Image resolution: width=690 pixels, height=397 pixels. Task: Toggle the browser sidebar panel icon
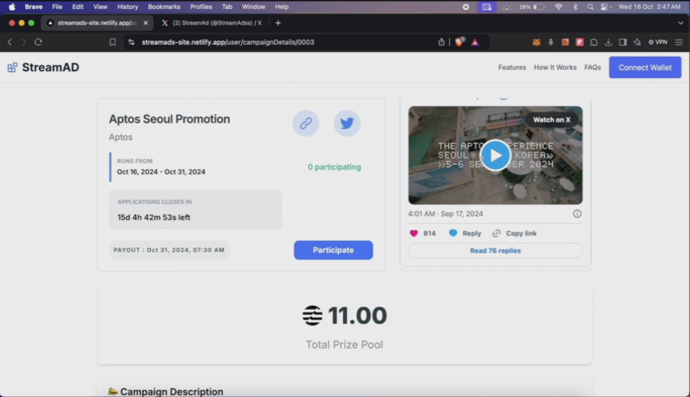point(623,42)
